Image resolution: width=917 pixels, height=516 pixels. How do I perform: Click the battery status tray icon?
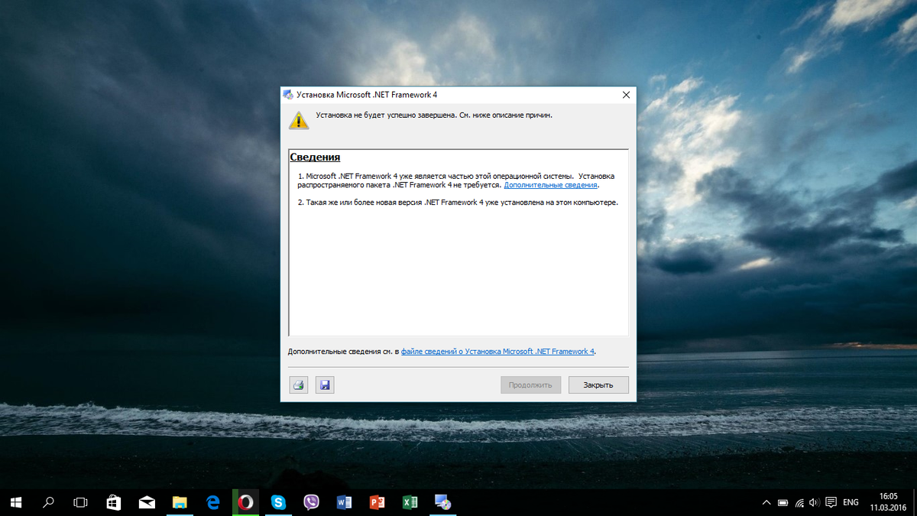click(x=783, y=502)
